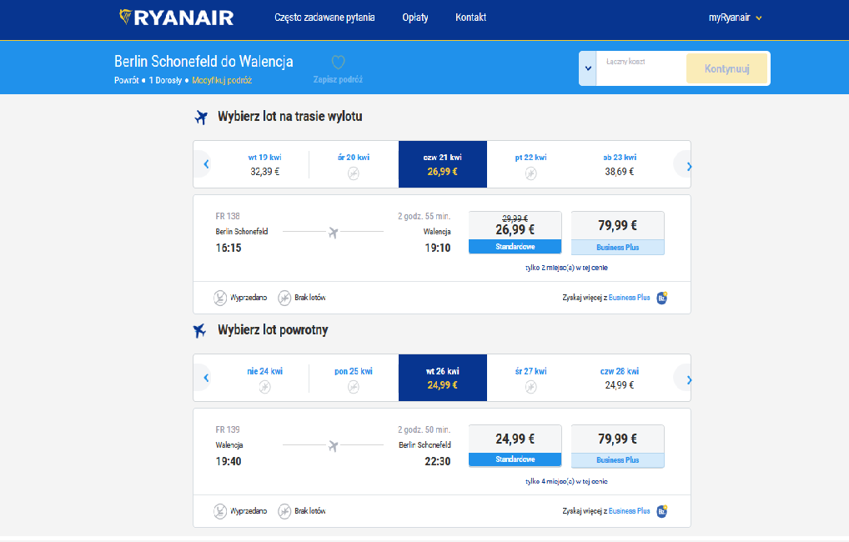849x542 pixels.
Task: Click Wyprzedano legend icon in return section
Action: tap(220, 511)
